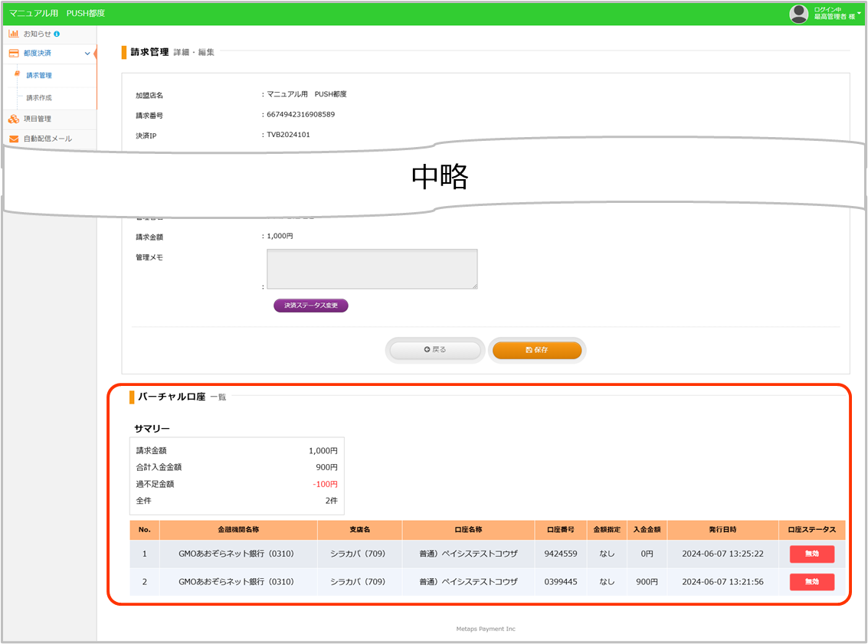Collapse the sidebar with the orange arrow handle
This screenshot has height=644, width=868.
click(96, 54)
